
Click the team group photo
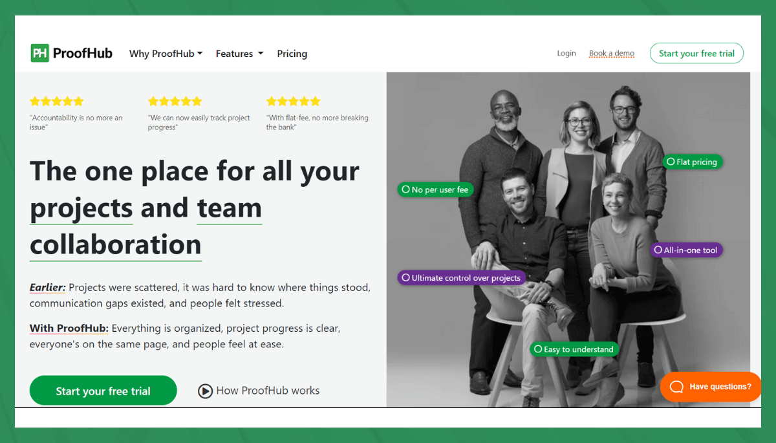pyautogui.click(x=568, y=239)
